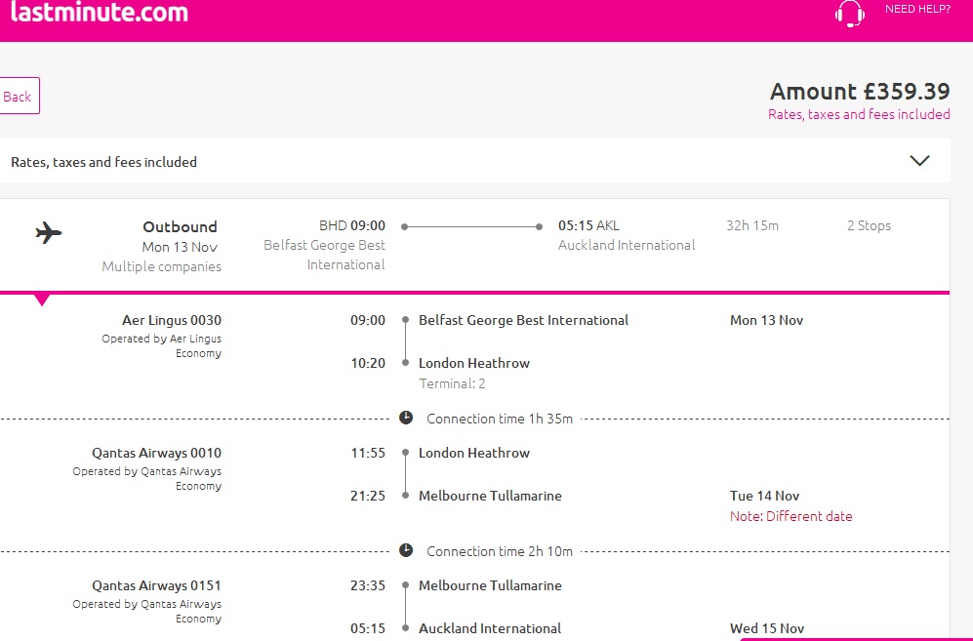Click 'Belfast George Best International' at 09:00 segment
Image resolution: width=973 pixels, height=641 pixels.
[524, 320]
